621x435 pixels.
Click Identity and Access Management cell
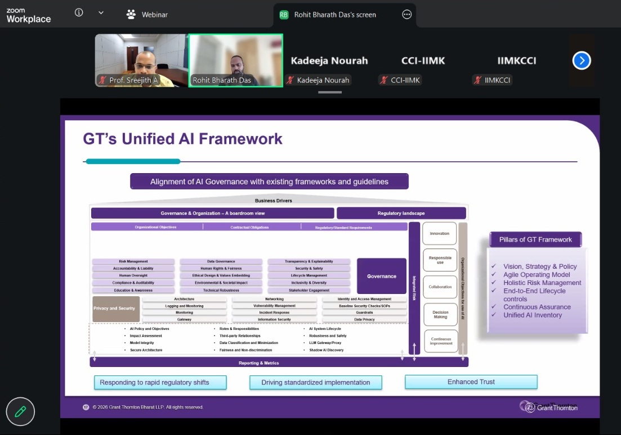pyautogui.click(x=364, y=299)
